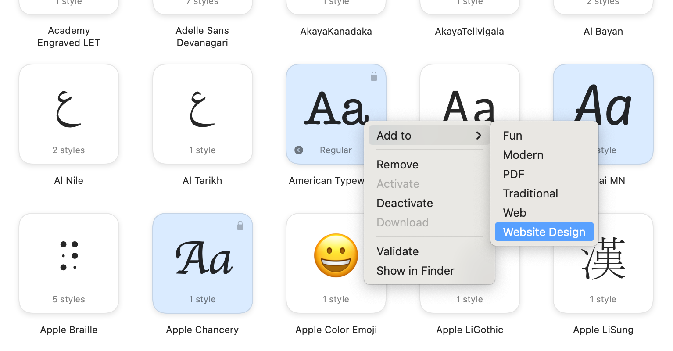Add the font to the Fun collection
Viewport: 673px width, 351px height.
point(512,135)
